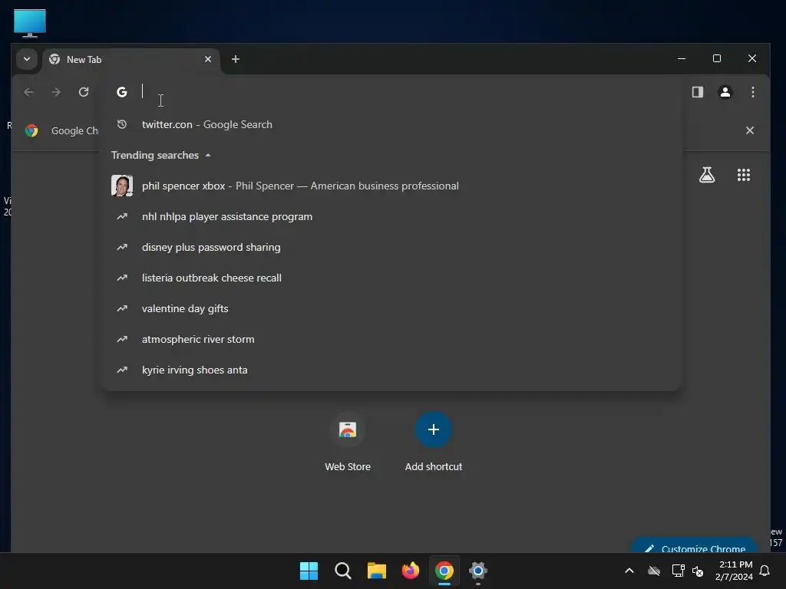Click the Chrome taskbar icon
Screen dimensions: 786x589
pyautogui.click(x=444, y=571)
